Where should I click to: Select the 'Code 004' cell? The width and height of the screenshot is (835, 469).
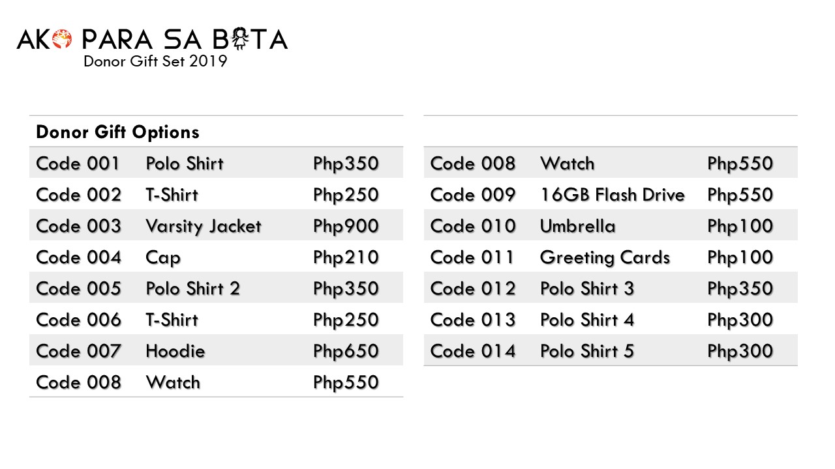tap(78, 257)
